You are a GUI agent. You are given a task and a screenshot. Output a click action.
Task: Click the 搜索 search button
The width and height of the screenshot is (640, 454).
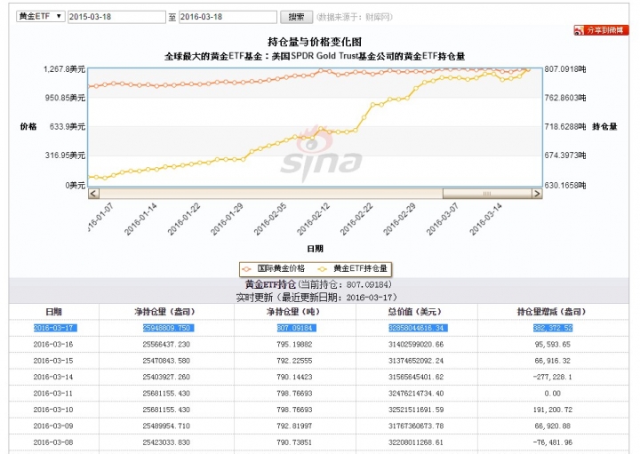(x=296, y=17)
